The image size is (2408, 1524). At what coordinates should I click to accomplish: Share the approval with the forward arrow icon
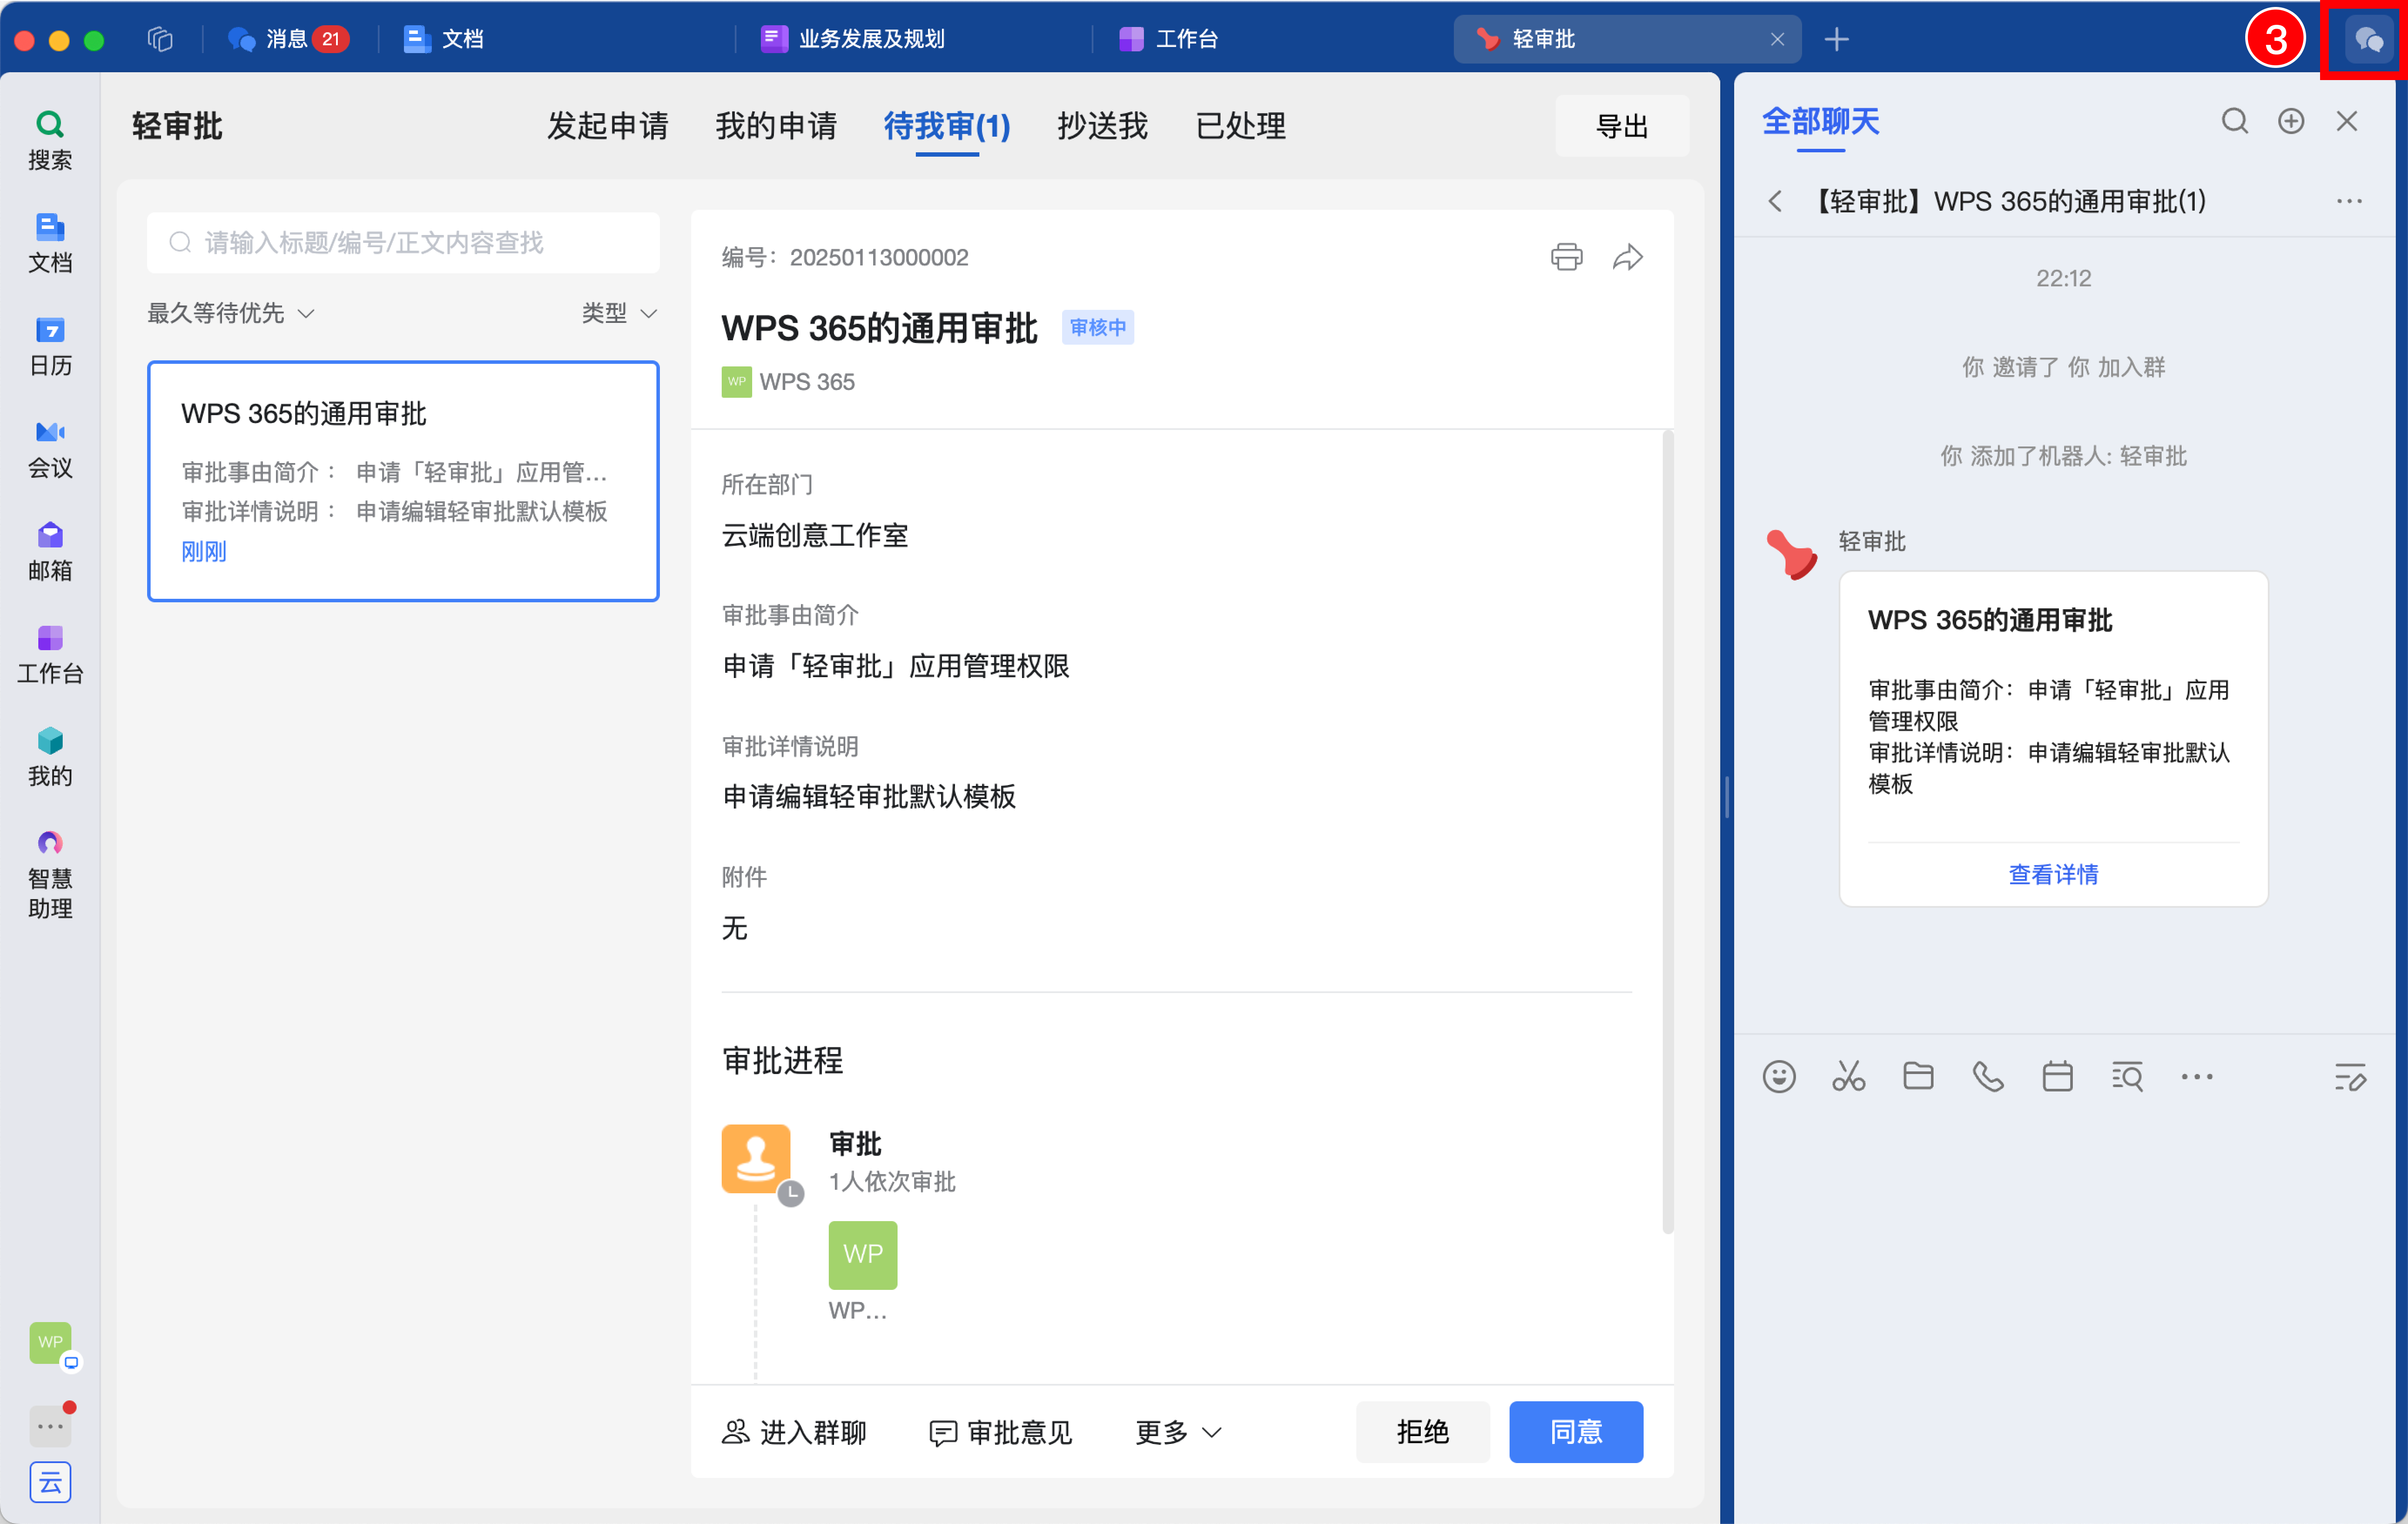[x=1627, y=257]
